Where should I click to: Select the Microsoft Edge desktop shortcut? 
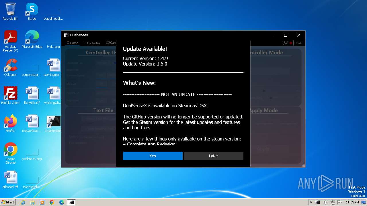pyautogui.click(x=32, y=39)
